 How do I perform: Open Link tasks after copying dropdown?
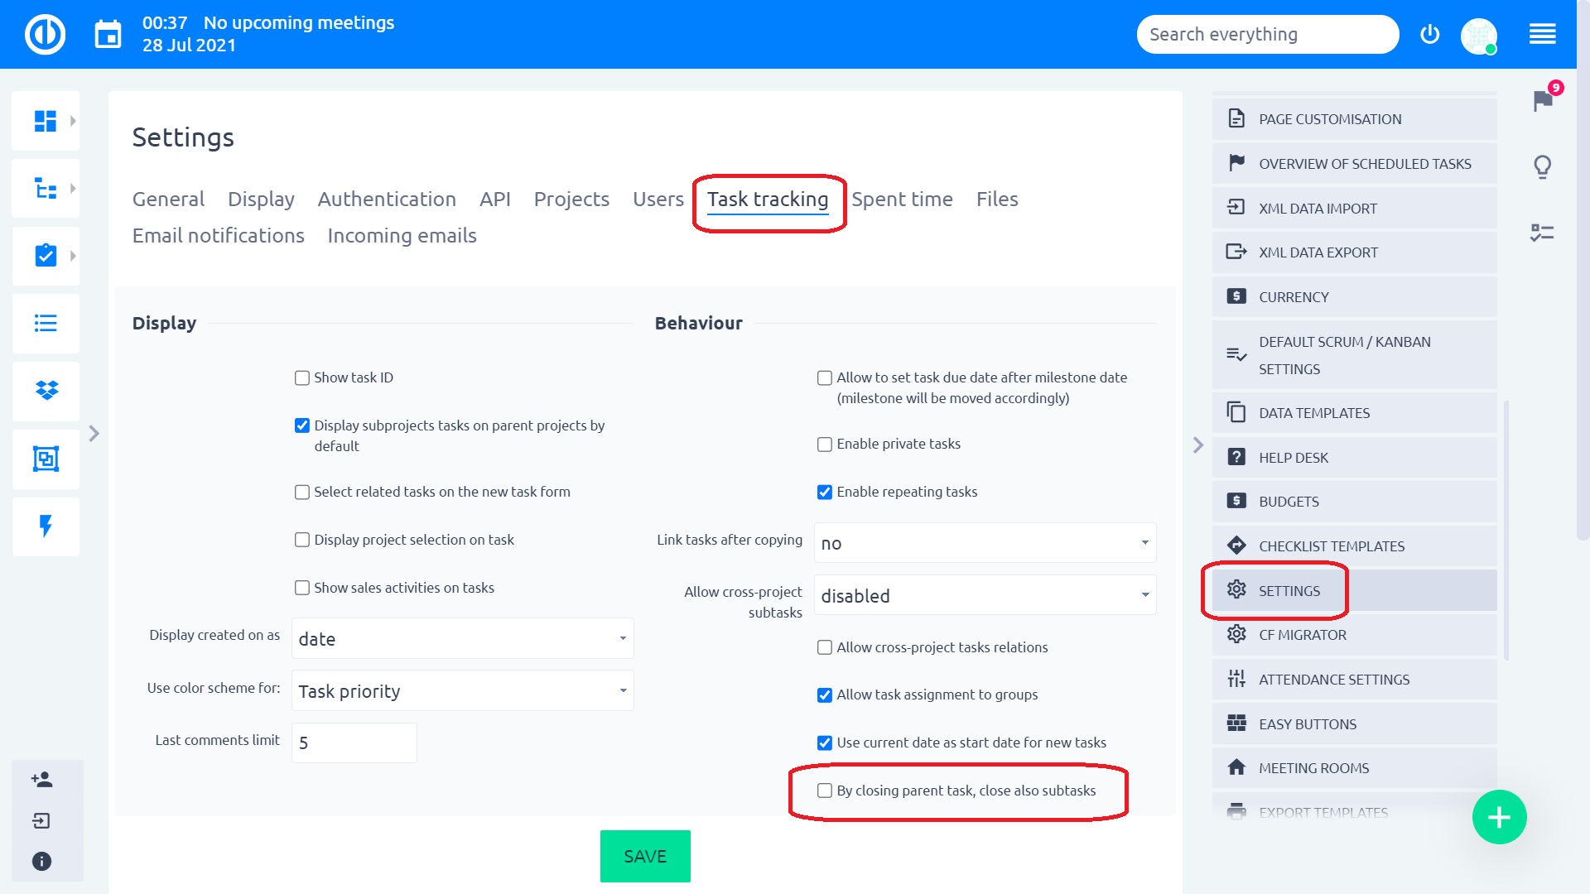tap(985, 543)
